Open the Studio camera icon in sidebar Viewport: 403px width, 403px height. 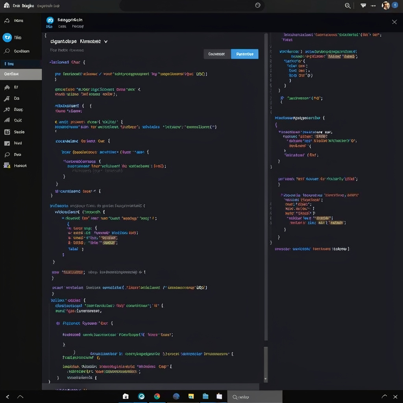[x=7, y=132]
